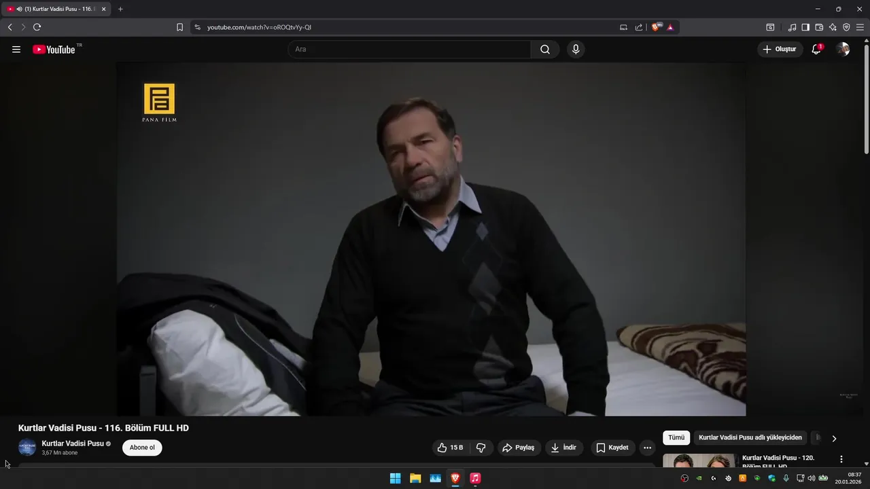
Task: Open the system volume tray icon
Action: click(811, 478)
